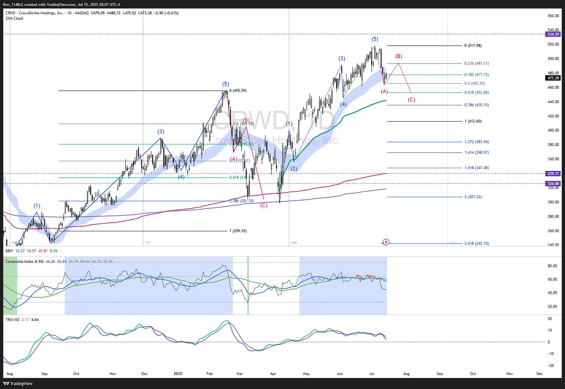Click the Fibonacci 1.272 (383.94) label

coord(477,142)
